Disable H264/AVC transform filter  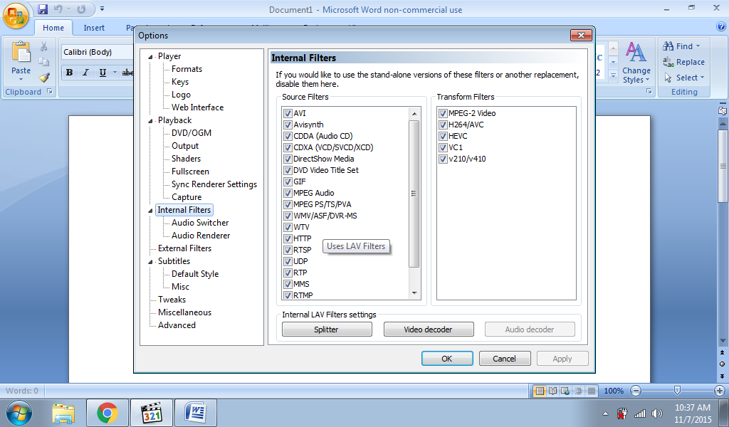(x=443, y=125)
